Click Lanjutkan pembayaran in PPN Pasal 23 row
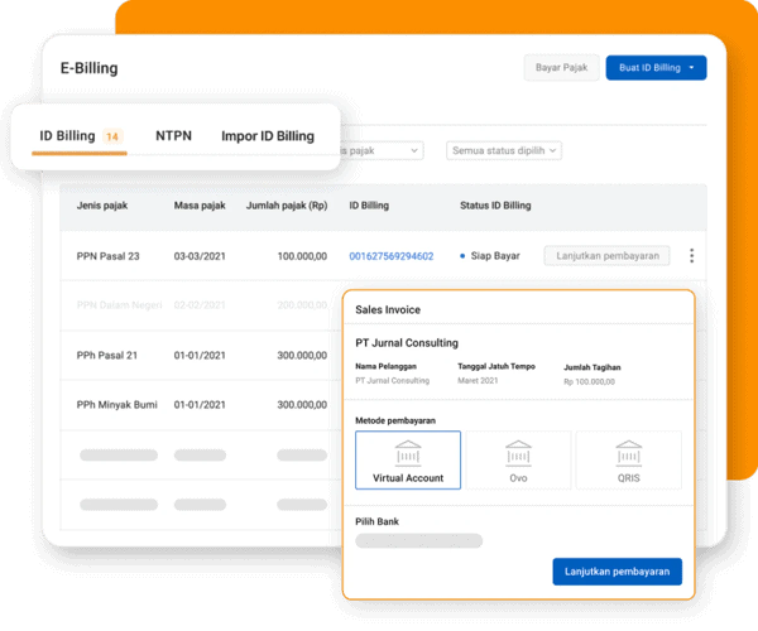Viewport: 758px width, 631px height. tap(606, 256)
